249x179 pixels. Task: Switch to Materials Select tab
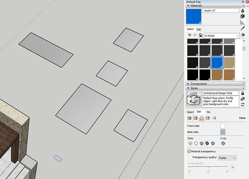190,29
